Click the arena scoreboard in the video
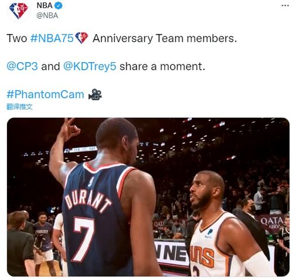 tap(80, 150)
